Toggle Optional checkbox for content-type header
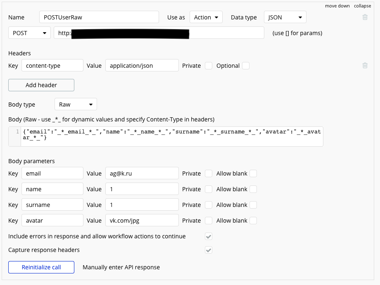The height and width of the screenshot is (285, 380). click(246, 66)
